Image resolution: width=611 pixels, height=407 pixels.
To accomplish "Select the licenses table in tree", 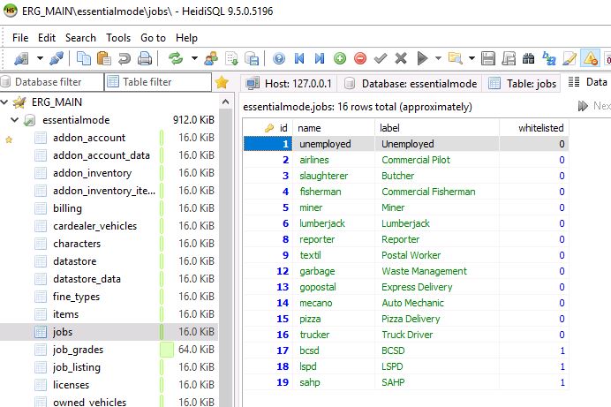I will tap(71, 385).
